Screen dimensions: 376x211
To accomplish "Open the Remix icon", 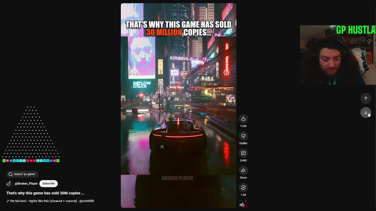I will [x=243, y=188].
